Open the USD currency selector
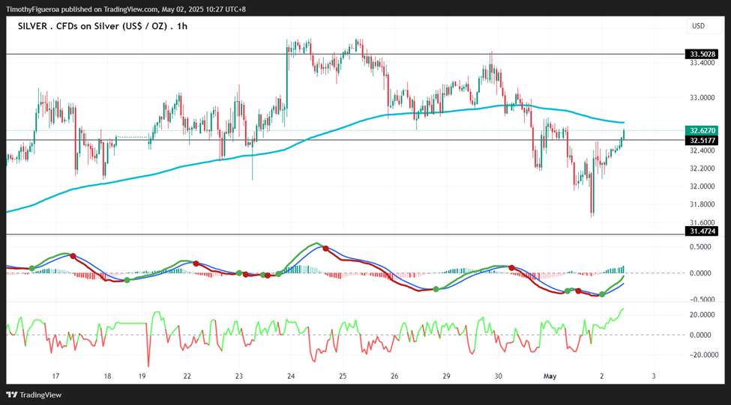The width and height of the screenshot is (731, 405). point(698,26)
